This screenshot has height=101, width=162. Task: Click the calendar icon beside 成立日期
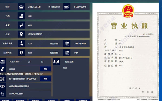(67, 43)
